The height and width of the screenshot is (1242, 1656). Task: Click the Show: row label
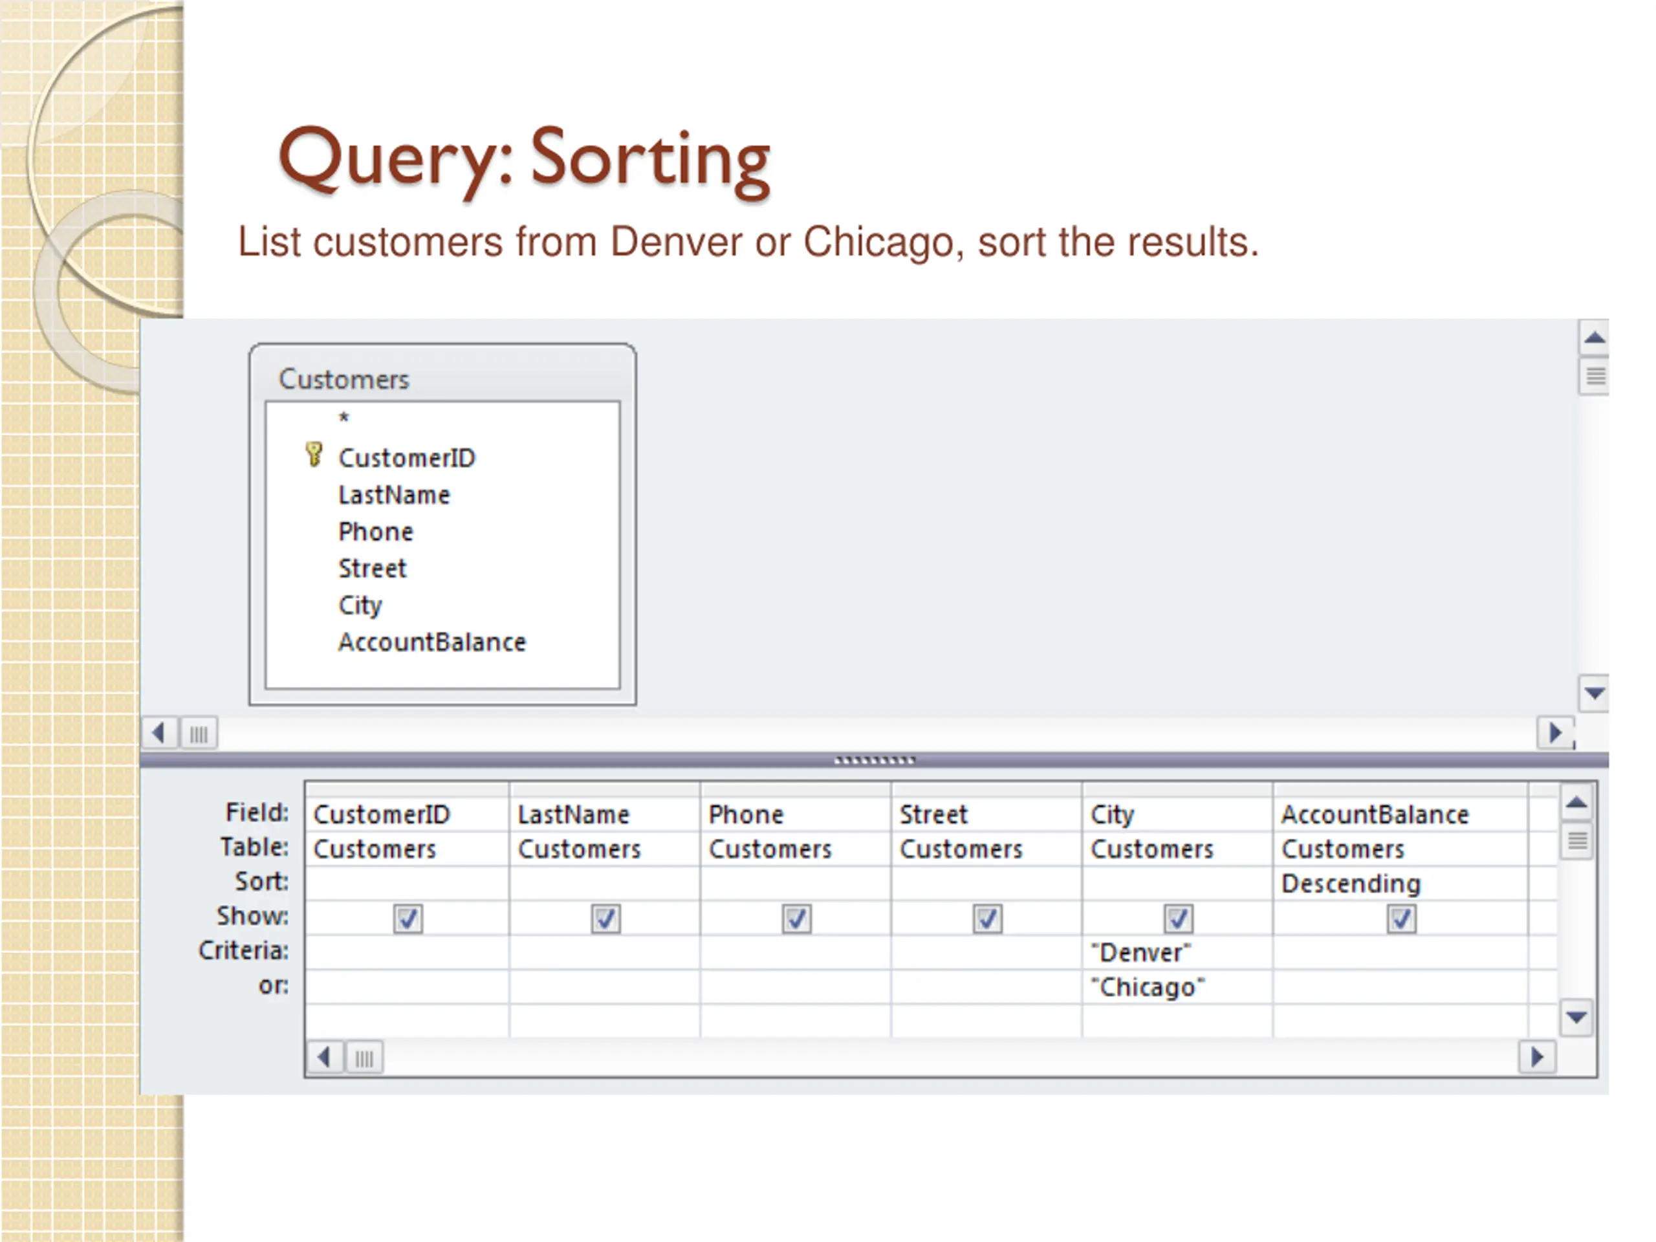pos(252,915)
